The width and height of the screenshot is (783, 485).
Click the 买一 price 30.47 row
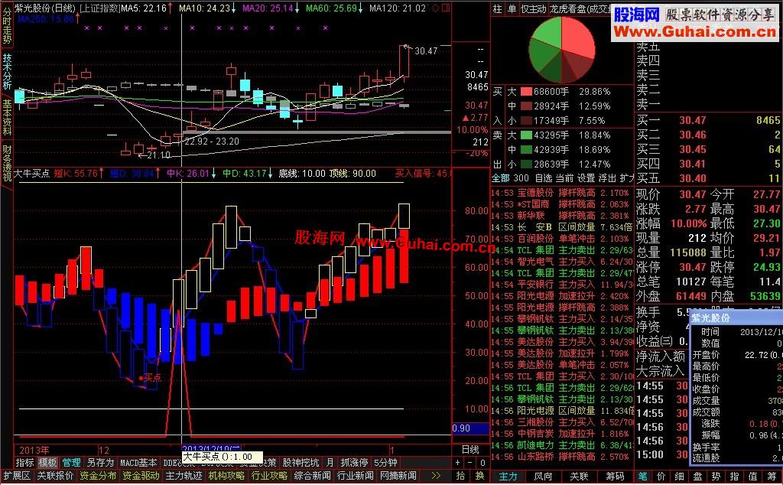click(x=708, y=120)
